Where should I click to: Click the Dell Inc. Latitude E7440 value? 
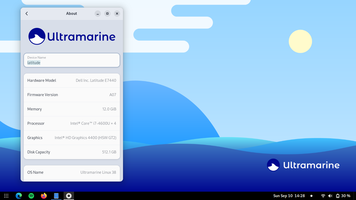pyautogui.click(x=96, y=80)
